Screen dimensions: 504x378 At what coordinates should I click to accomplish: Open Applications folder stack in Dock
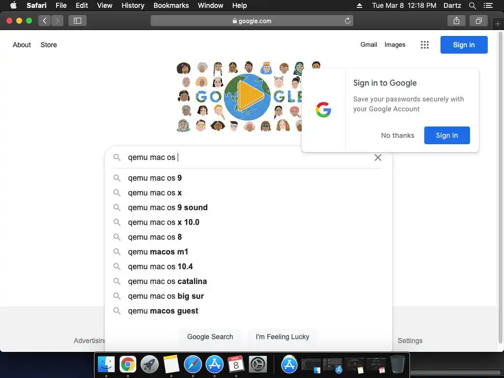coord(289,365)
